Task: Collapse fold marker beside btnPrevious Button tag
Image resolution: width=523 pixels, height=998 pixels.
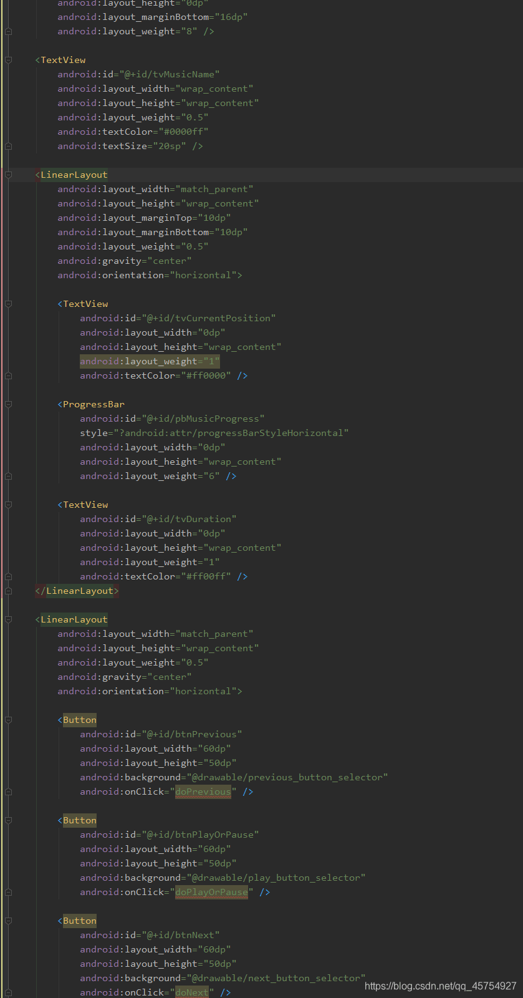Action: coord(8,720)
